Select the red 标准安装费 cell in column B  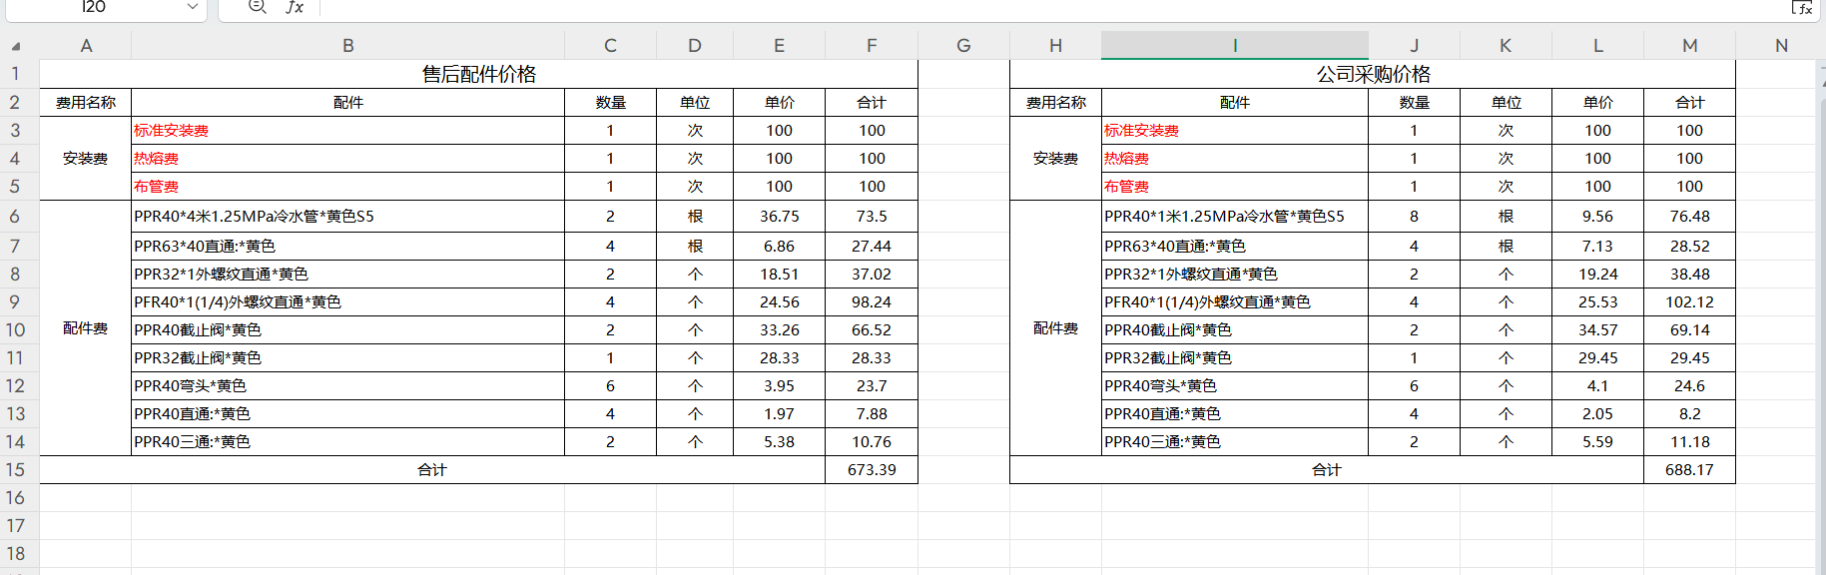[172, 131]
